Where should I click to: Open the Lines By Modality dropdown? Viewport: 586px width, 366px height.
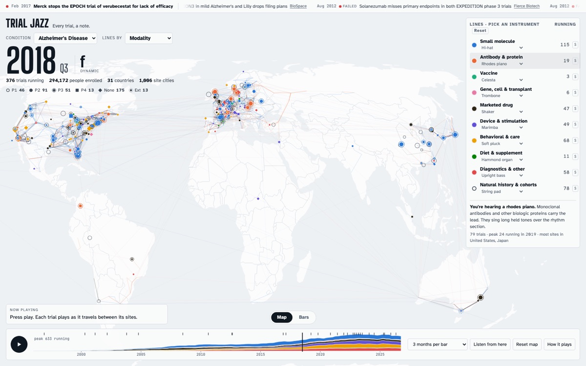point(148,38)
